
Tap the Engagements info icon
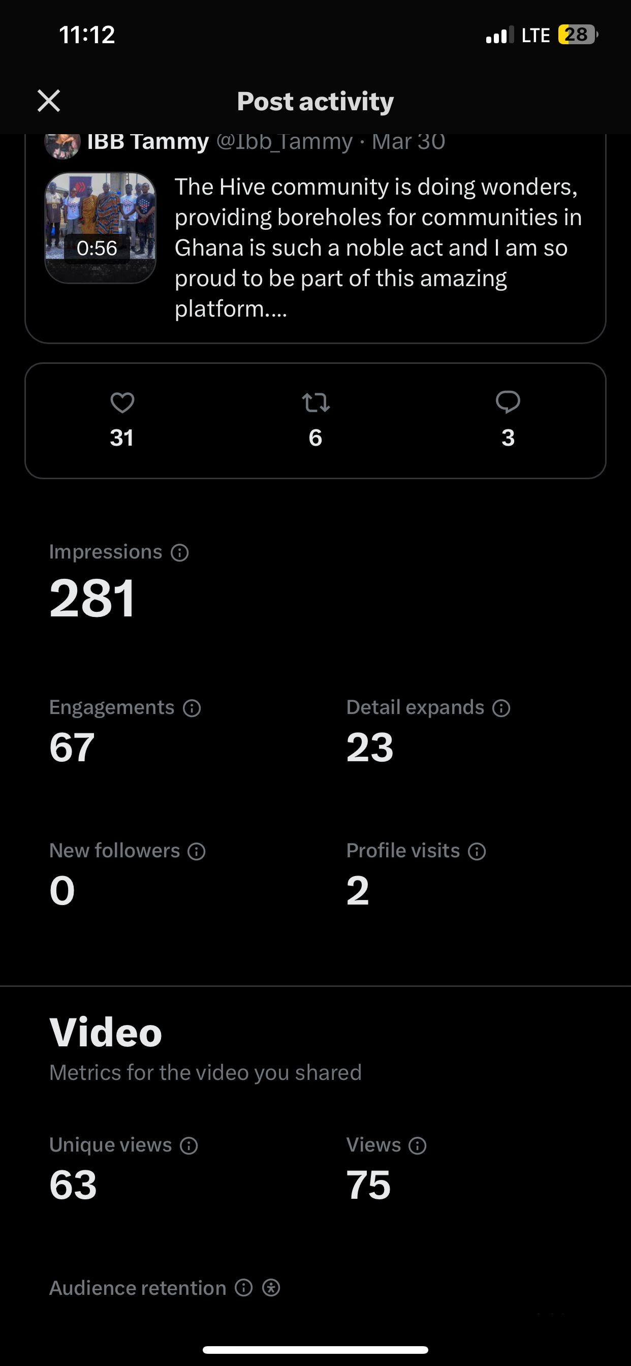pyautogui.click(x=192, y=708)
